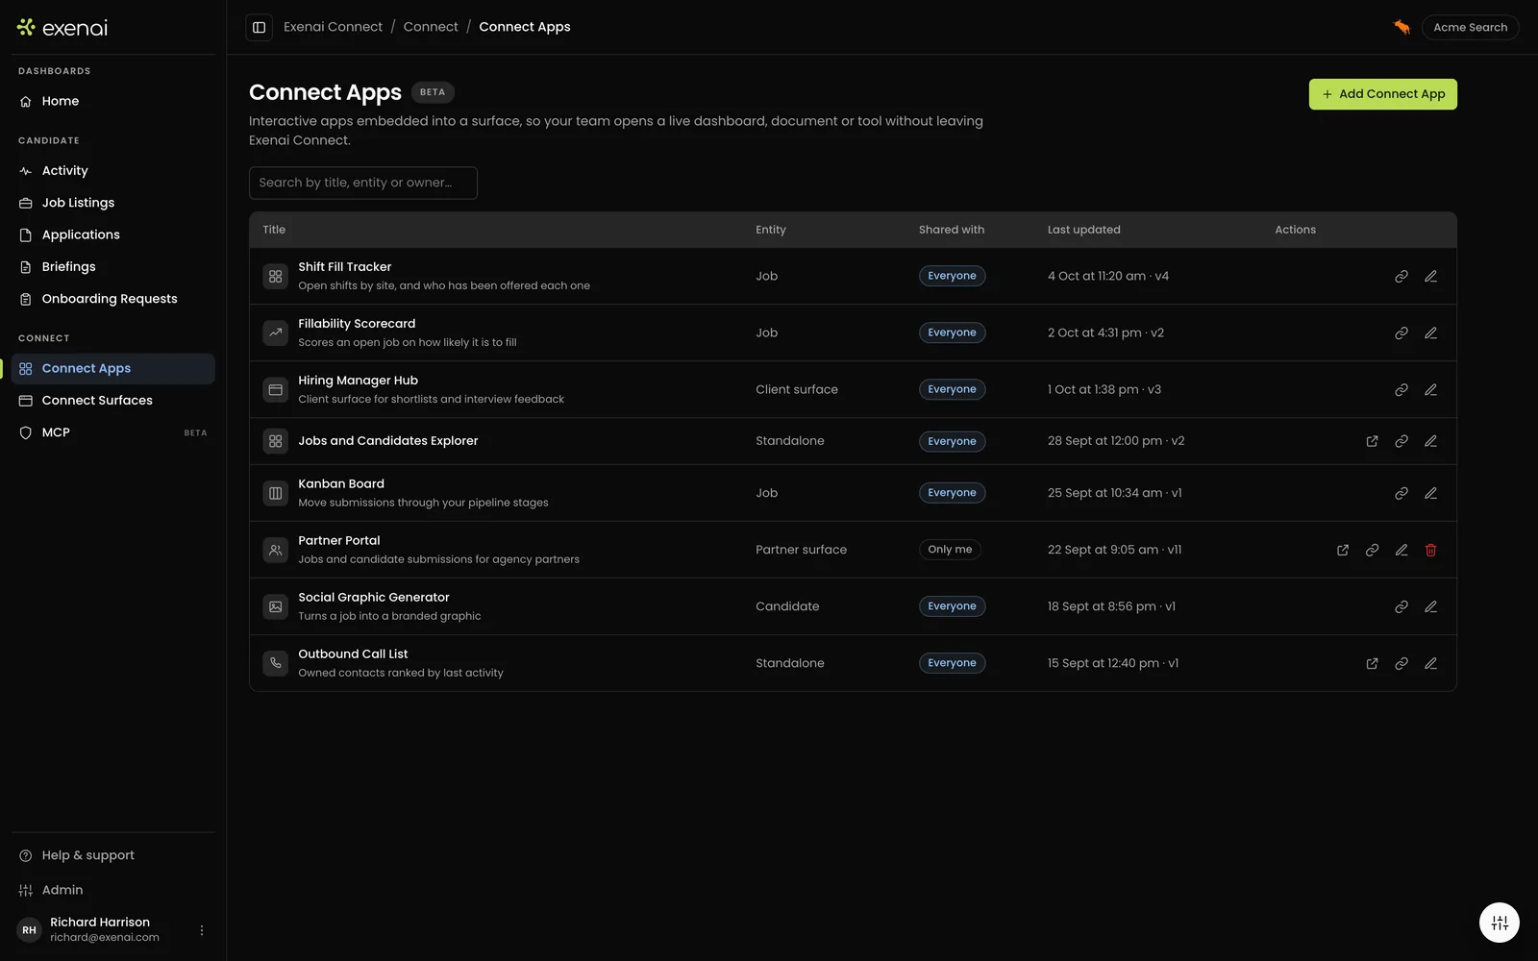Open Partner Portal in new window

pyautogui.click(x=1343, y=550)
